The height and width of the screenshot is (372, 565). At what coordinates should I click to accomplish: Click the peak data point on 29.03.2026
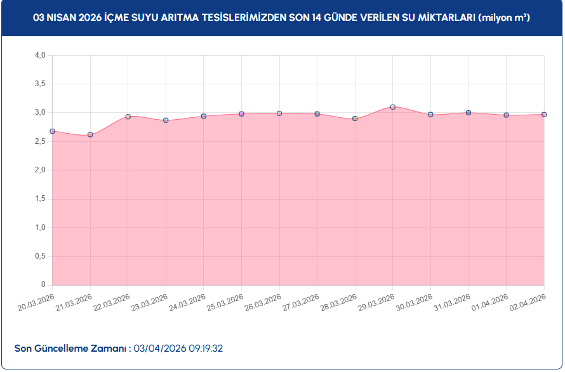click(x=393, y=107)
